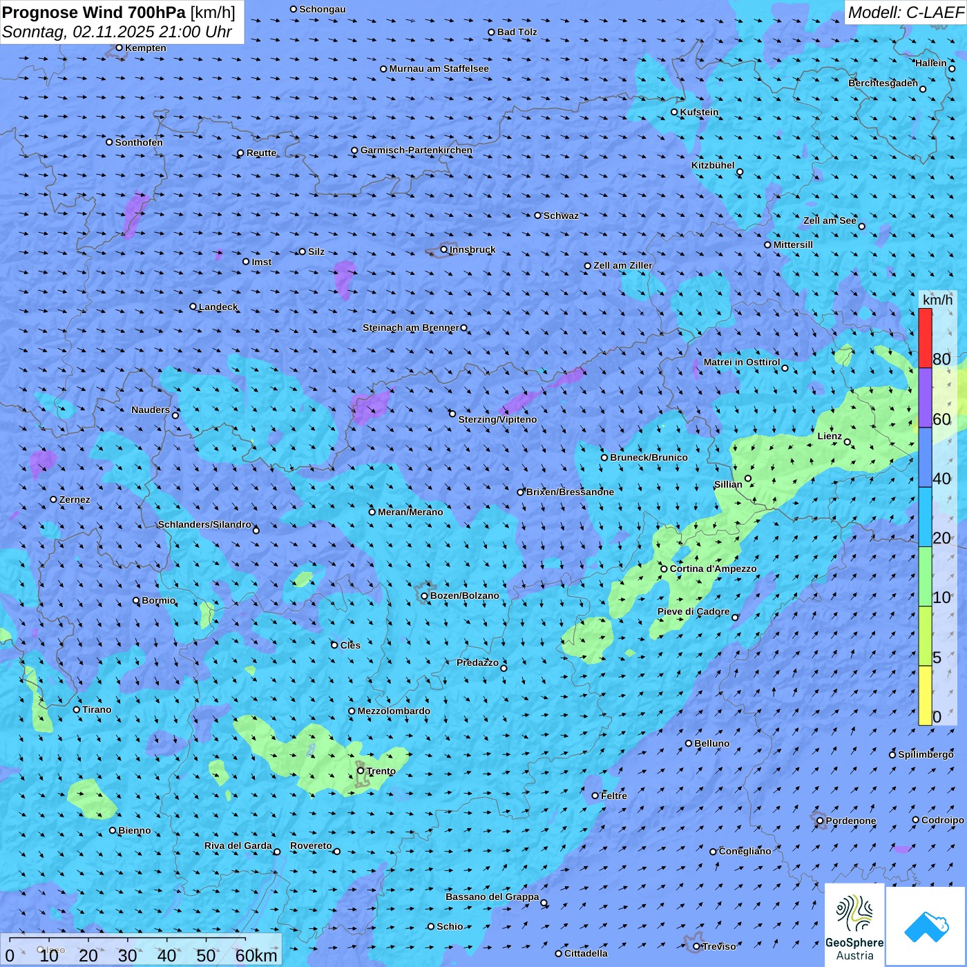Click the Treviso label
967x967 pixels.
coord(719,946)
